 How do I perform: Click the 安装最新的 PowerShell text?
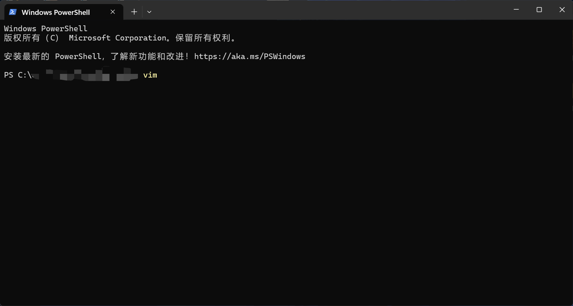(x=53, y=57)
